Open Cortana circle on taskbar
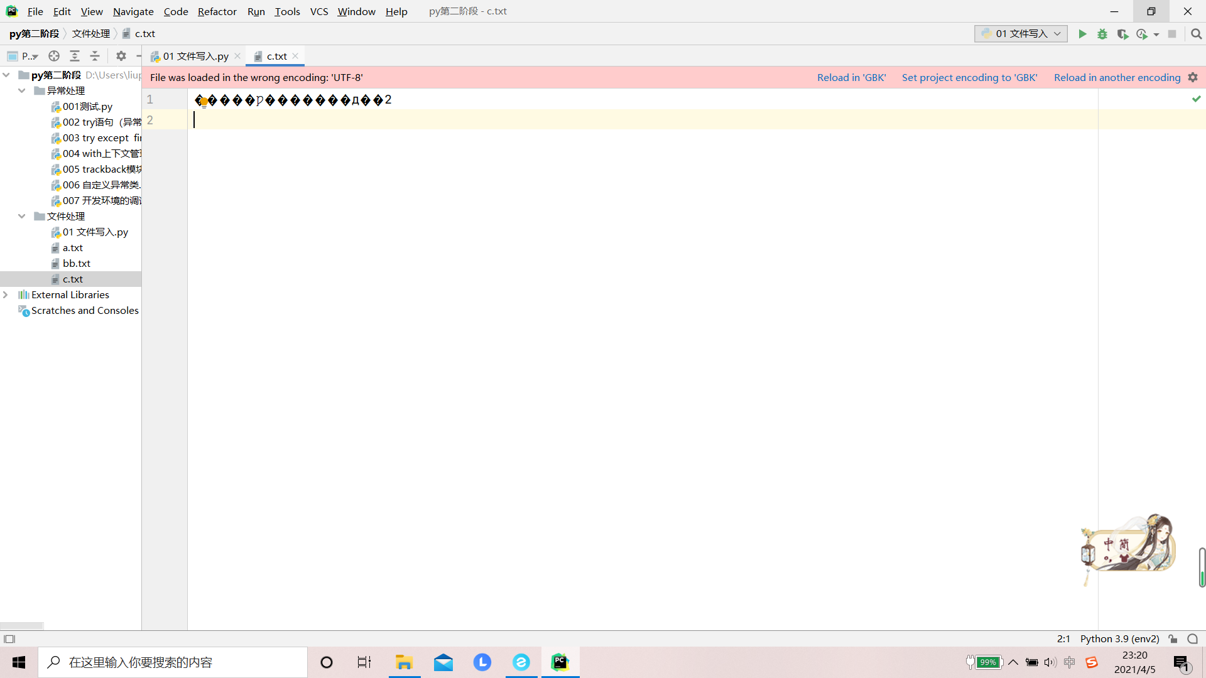The width and height of the screenshot is (1206, 678). pyautogui.click(x=327, y=662)
